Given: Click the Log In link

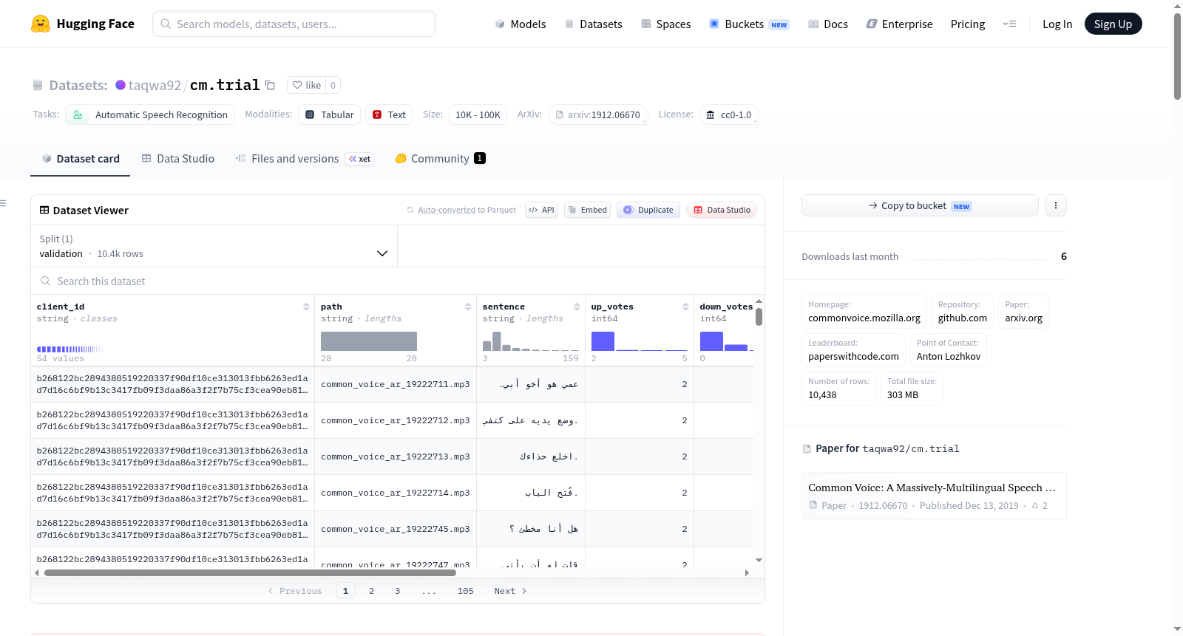Looking at the screenshot, I should [x=1057, y=24].
